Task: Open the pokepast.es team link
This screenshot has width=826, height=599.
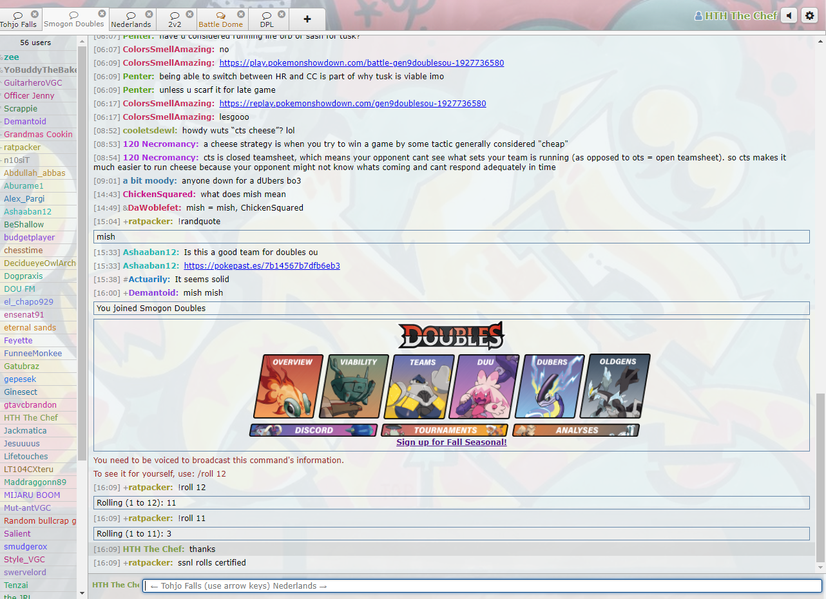Action: 262,266
